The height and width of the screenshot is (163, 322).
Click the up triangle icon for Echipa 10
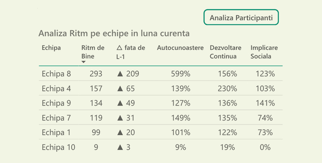pyautogui.click(x=120, y=147)
